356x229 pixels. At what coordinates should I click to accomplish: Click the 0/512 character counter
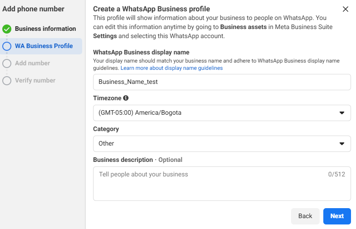coord(336,174)
